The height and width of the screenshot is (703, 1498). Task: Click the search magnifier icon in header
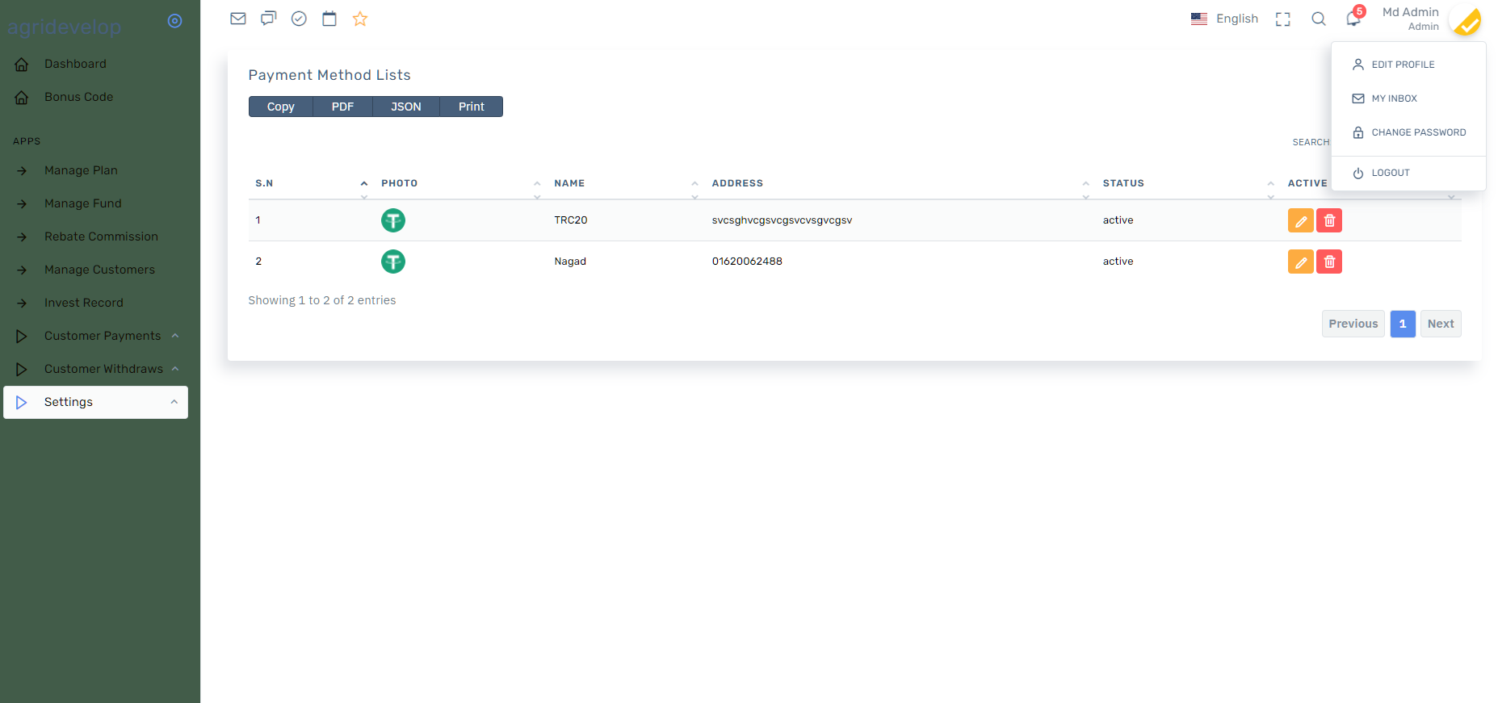[x=1319, y=19]
